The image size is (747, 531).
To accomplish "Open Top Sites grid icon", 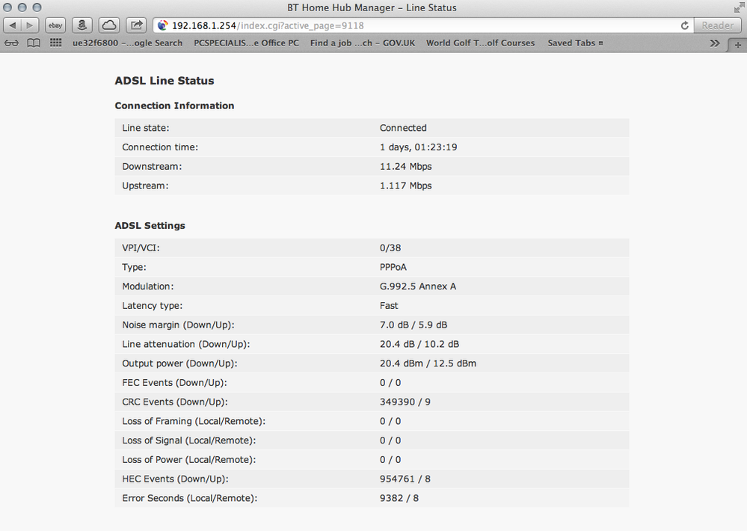I will [56, 43].
